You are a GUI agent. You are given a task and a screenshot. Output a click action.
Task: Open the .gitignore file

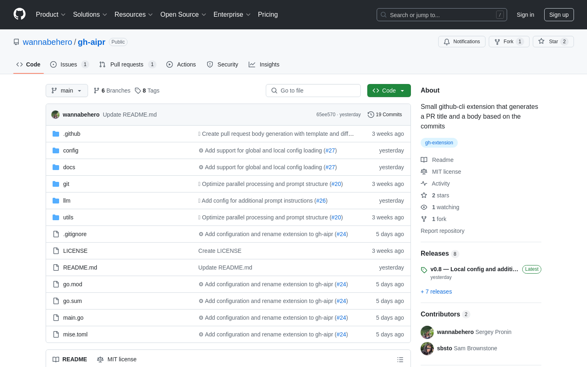click(x=75, y=234)
